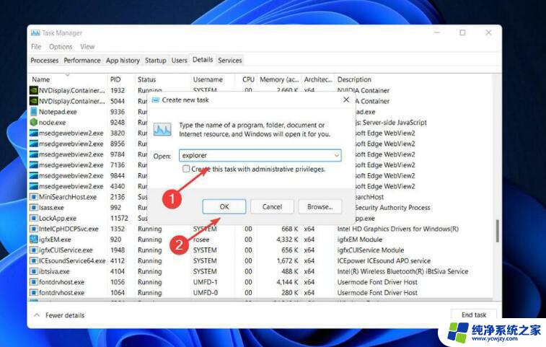Click the 'ICEpower ICEsound APO service' description
Screen dimensions: 546x347
(x=384, y=260)
